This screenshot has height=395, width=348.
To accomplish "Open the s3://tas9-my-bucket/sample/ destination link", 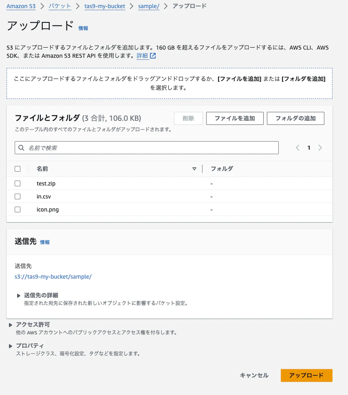I will click(x=53, y=276).
